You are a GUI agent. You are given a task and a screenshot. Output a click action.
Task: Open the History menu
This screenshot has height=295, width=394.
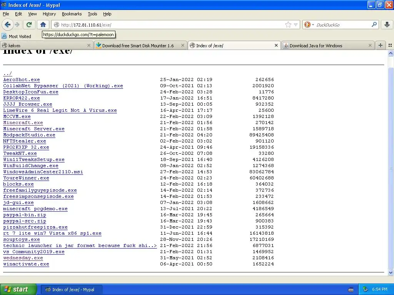[x=49, y=14]
